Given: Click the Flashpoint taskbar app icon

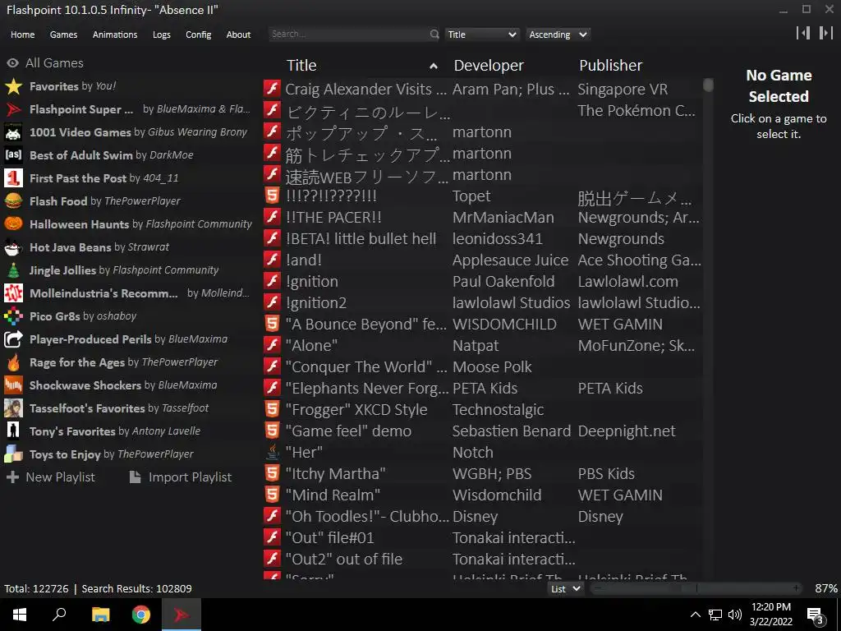Looking at the screenshot, I should pos(182,615).
